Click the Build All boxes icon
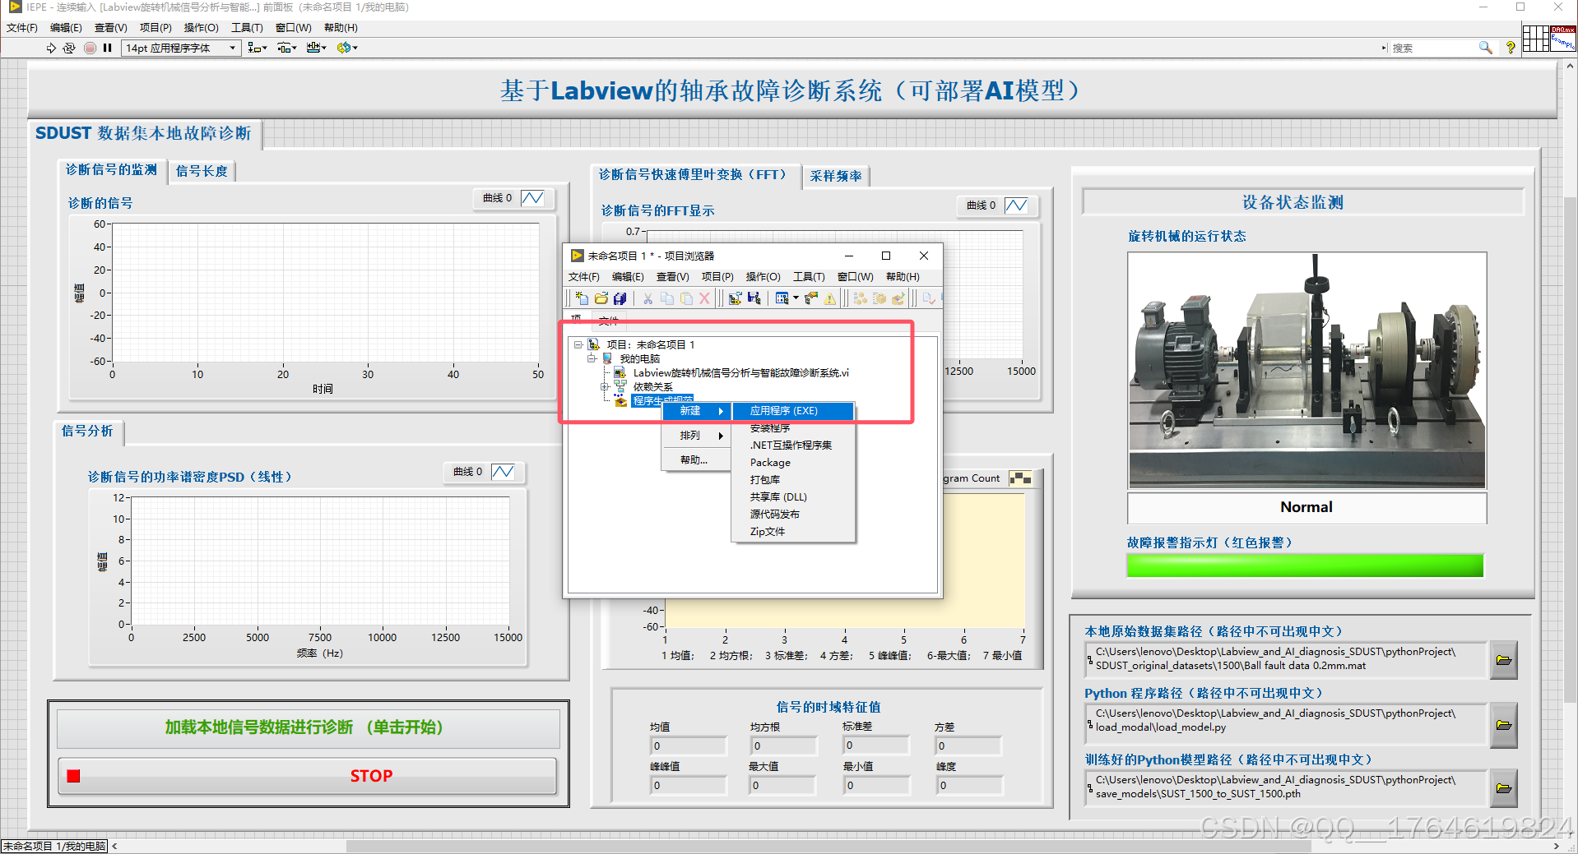This screenshot has width=1578, height=854. tap(860, 298)
